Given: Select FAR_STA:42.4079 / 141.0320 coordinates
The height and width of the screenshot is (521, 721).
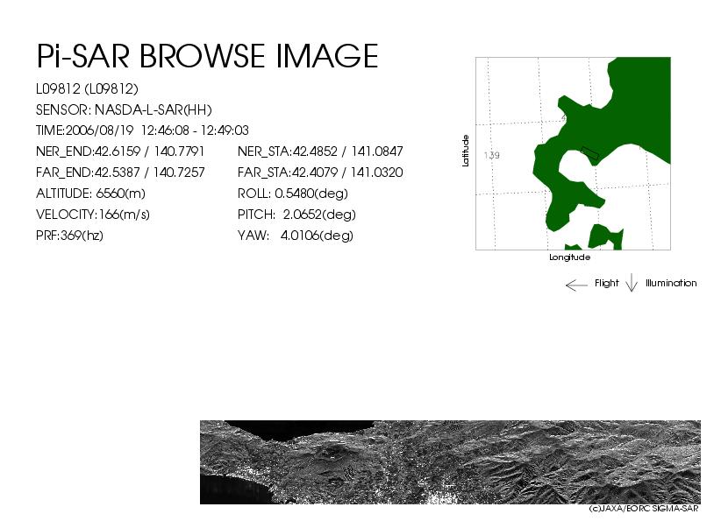Looking at the screenshot, I should (320, 172).
